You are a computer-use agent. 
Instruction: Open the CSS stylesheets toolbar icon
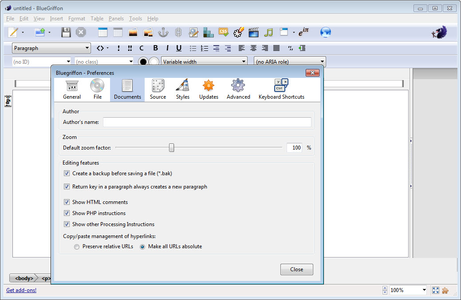coord(224,32)
